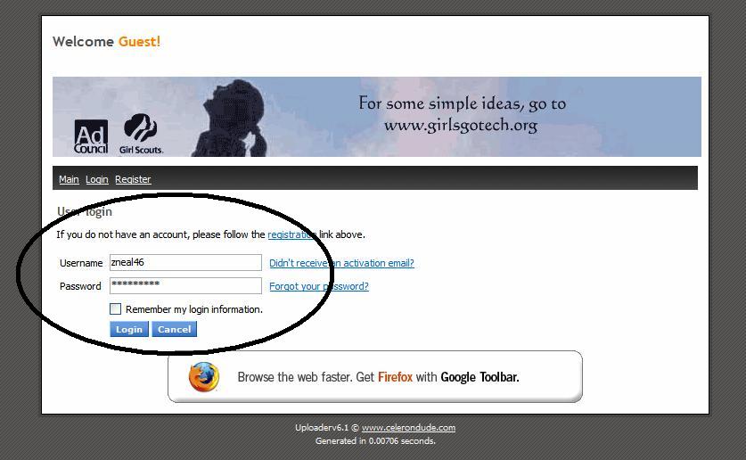Open Didn't receive an activation email link
746x460 pixels.
tap(341, 263)
